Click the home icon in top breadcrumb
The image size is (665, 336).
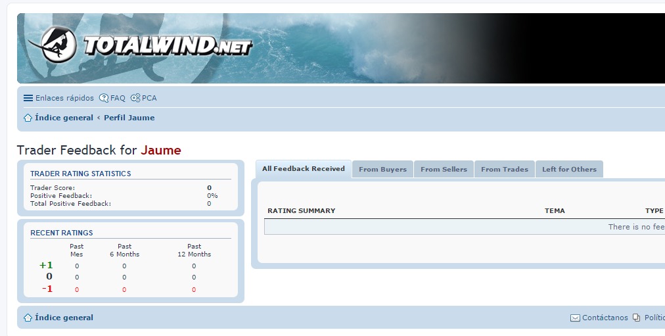coord(28,118)
